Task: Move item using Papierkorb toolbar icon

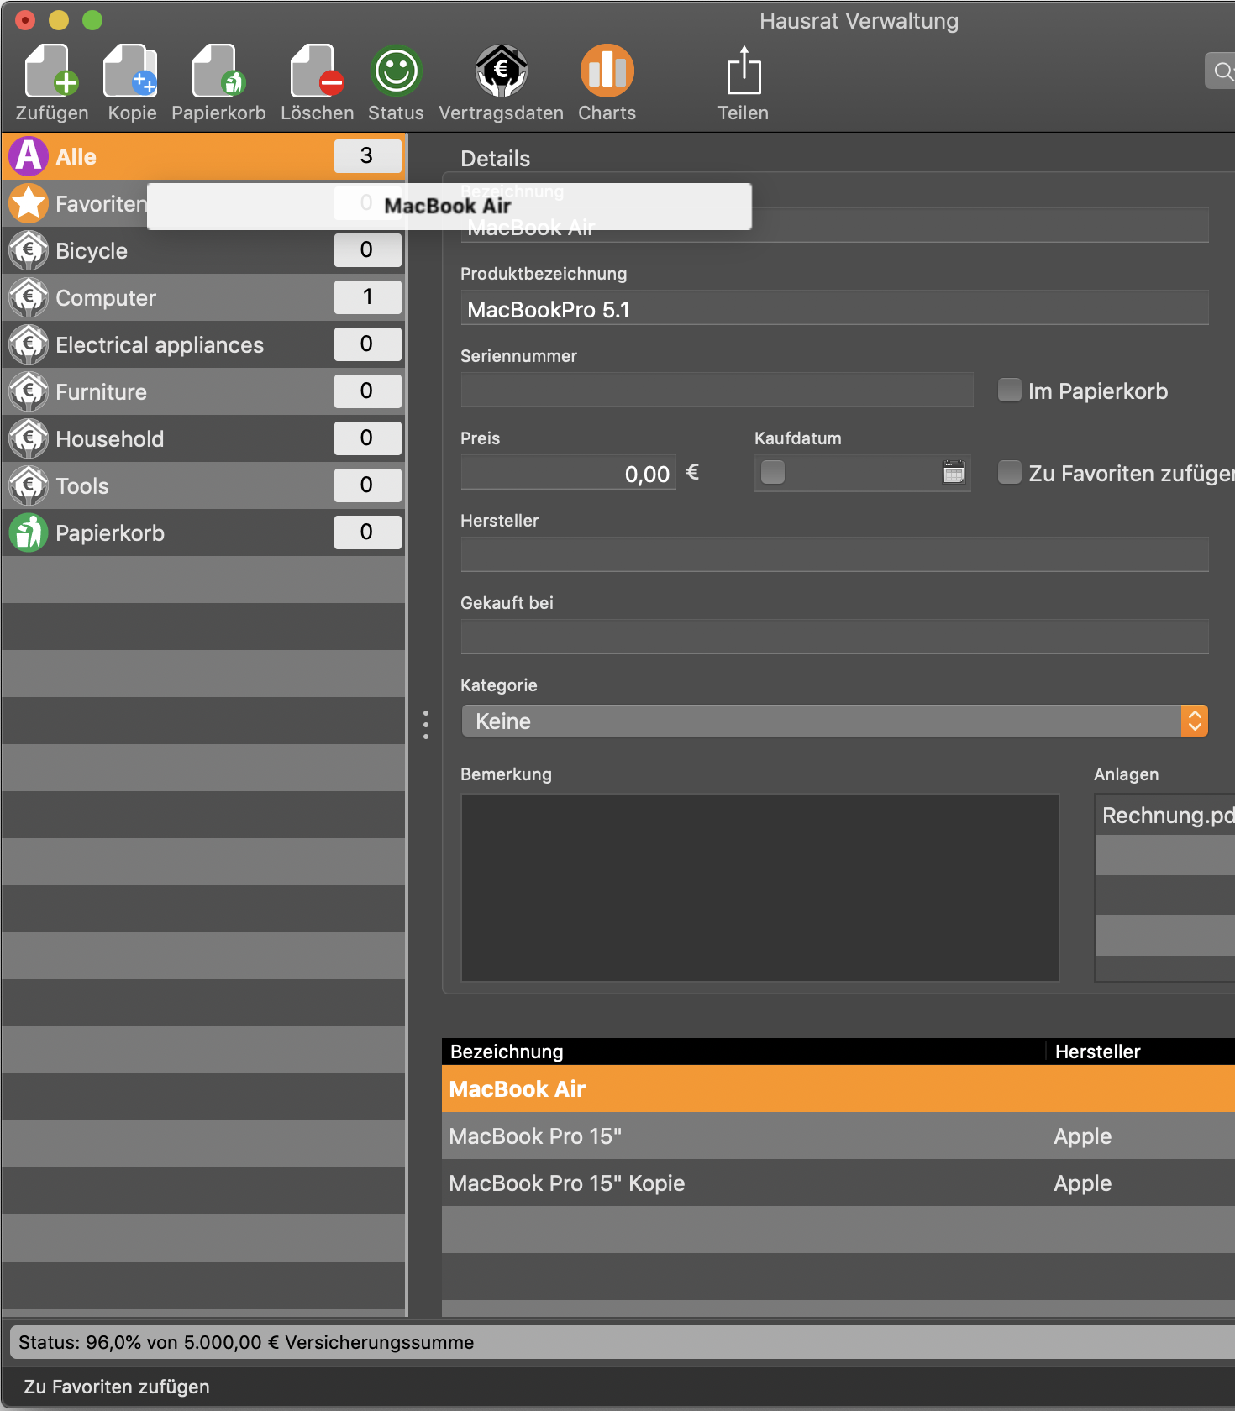Action: (x=218, y=72)
